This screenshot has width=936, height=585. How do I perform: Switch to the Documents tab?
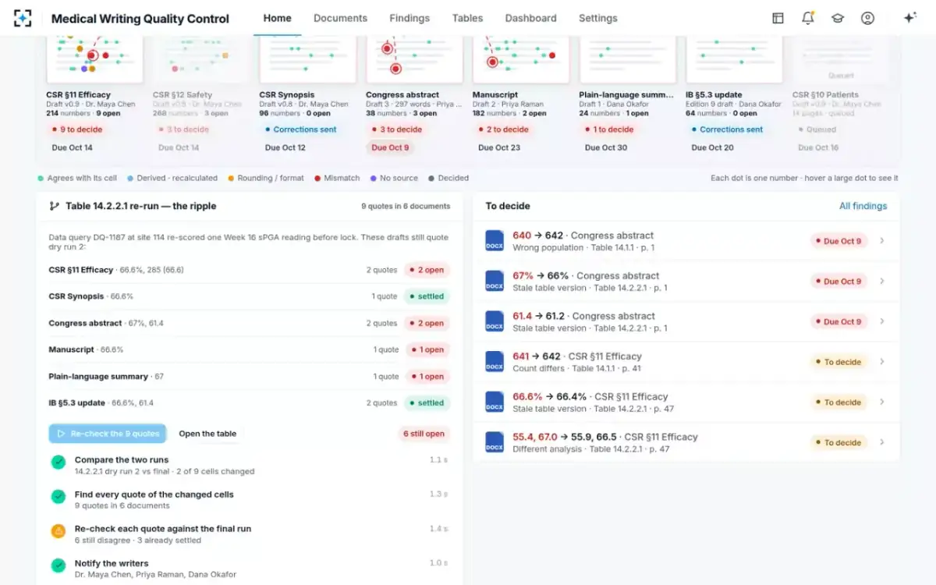click(340, 18)
